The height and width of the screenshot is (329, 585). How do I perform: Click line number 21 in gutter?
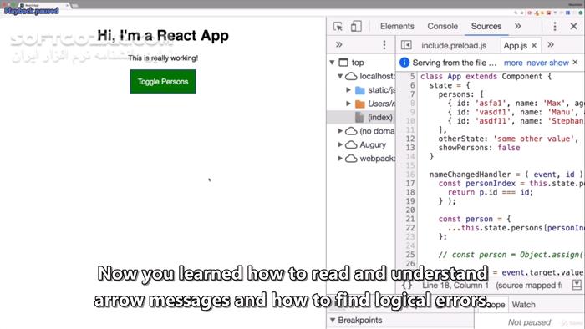click(410, 219)
